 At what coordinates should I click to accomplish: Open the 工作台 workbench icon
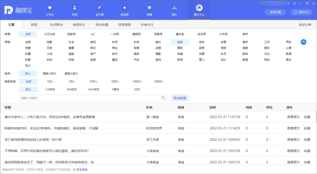(49, 10)
